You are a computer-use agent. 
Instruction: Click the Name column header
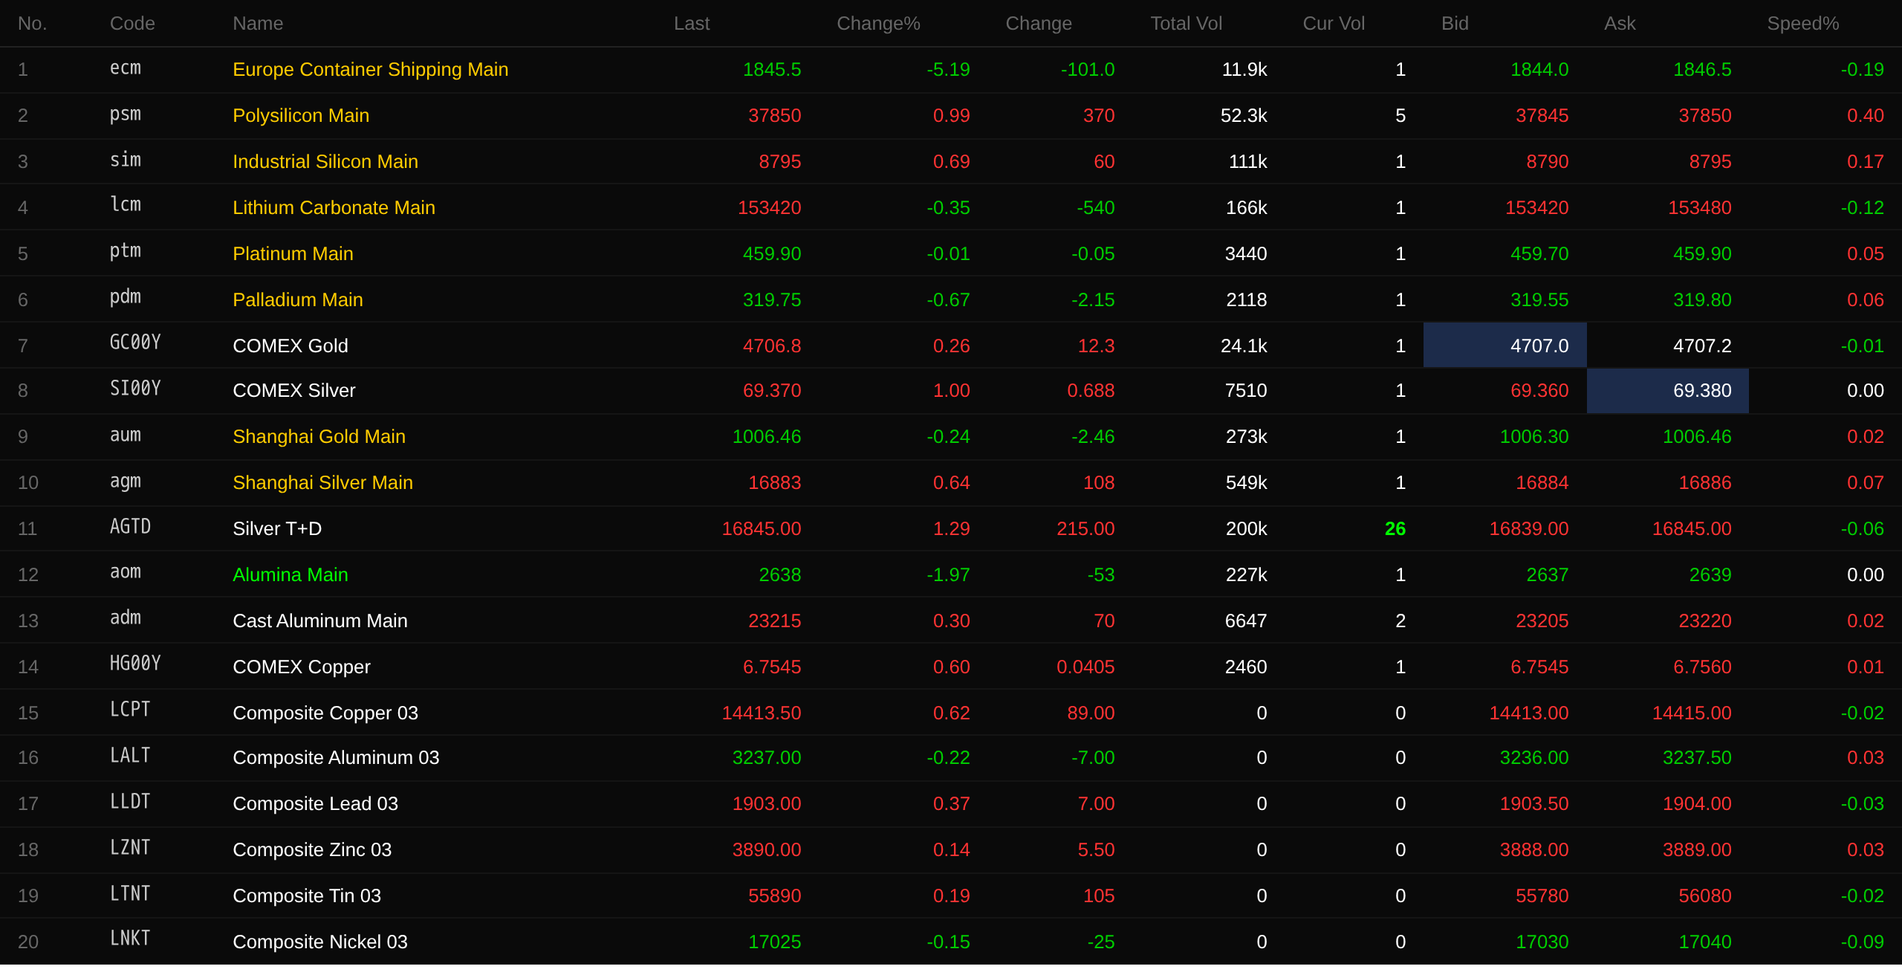[258, 24]
